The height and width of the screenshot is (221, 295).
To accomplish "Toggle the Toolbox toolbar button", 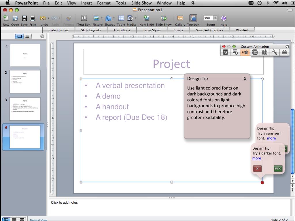I will click(193, 18).
